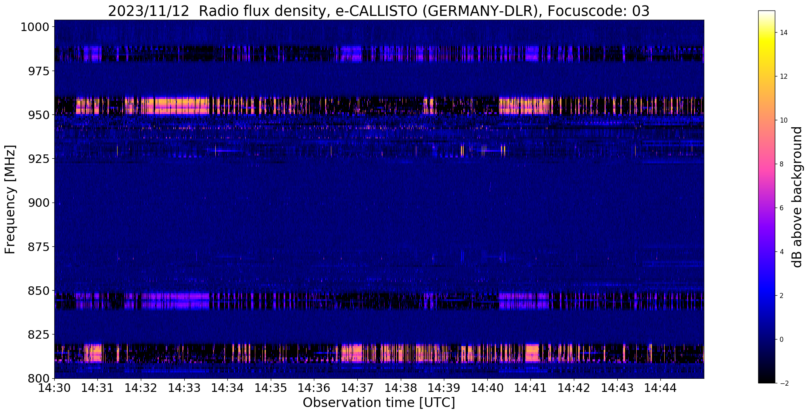809x414 pixels.
Task: Click the 'dB above background' colorbar label
Action: tap(797, 197)
